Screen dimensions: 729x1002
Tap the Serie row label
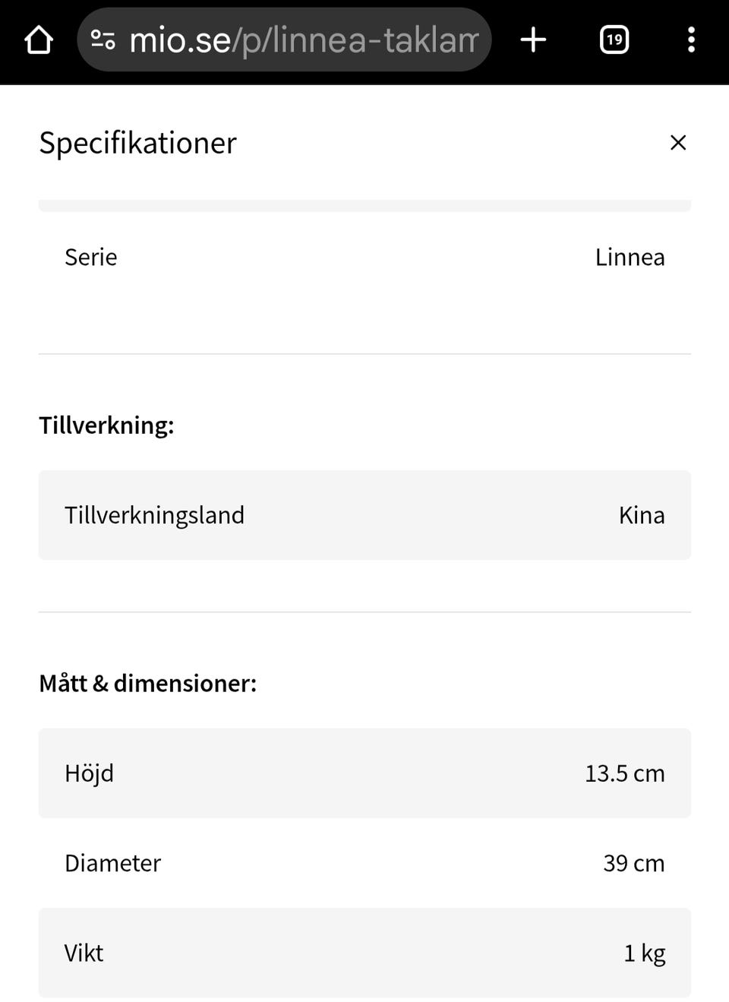pyautogui.click(x=91, y=258)
